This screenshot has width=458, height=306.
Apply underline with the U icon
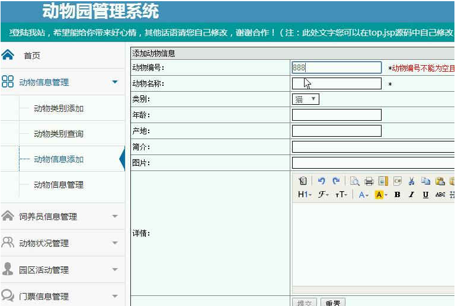pyautogui.click(x=425, y=195)
